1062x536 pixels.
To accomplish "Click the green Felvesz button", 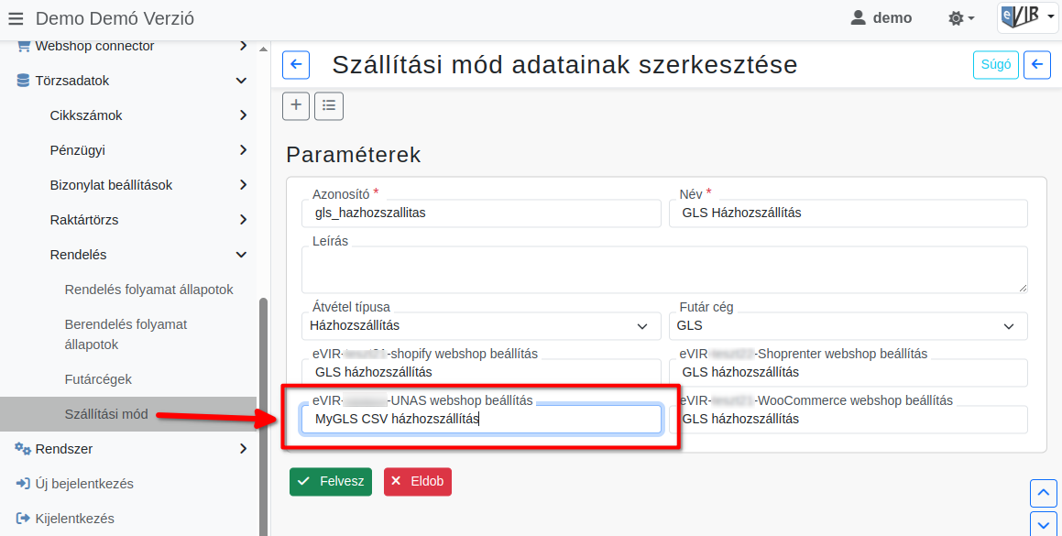I will (331, 482).
